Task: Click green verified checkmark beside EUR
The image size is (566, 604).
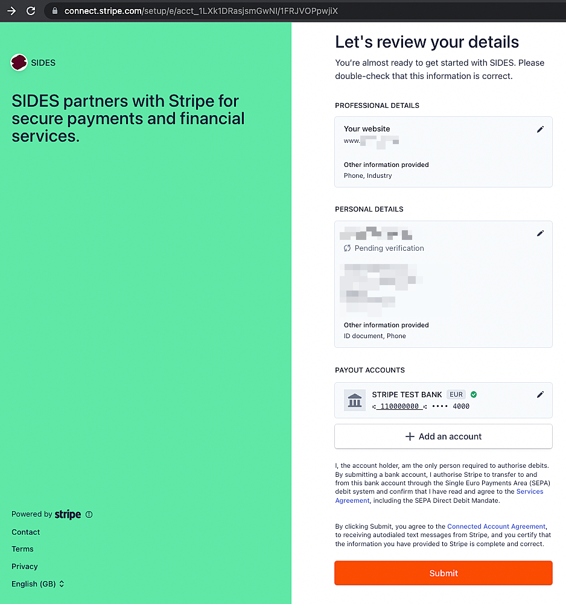Action: tap(474, 394)
